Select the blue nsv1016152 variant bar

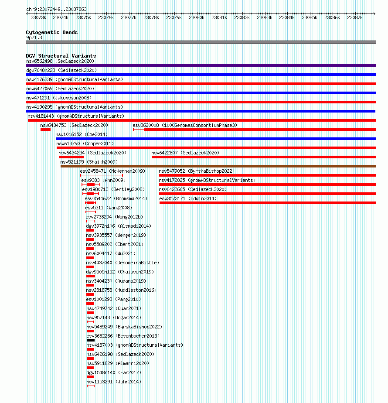pyautogui.click(x=216, y=139)
